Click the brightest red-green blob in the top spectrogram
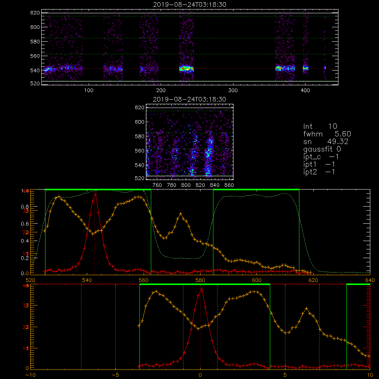This screenshot has width=379, height=379. pyautogui.click(x=186, y=69)
